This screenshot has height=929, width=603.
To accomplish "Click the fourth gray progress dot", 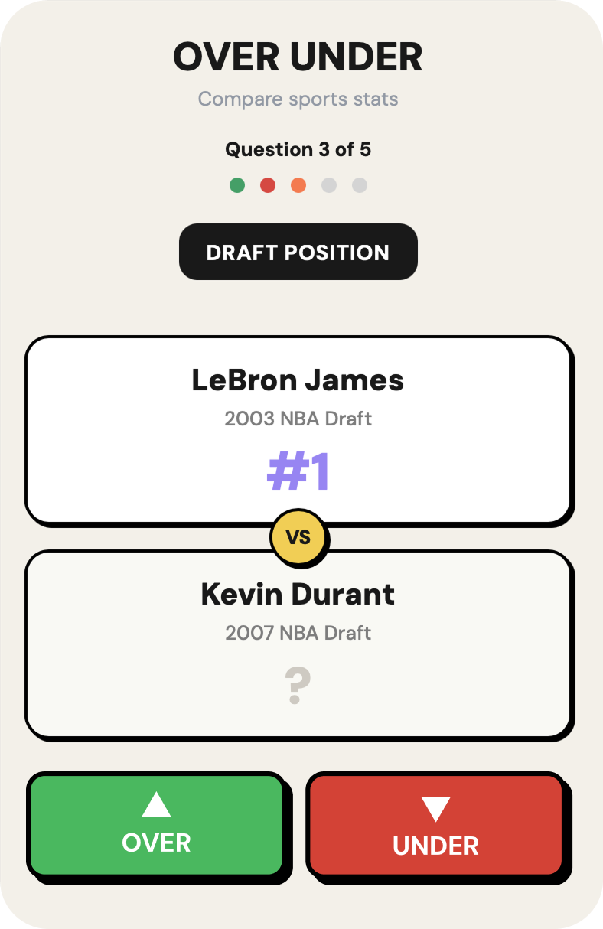I will (x=329, y=185).
